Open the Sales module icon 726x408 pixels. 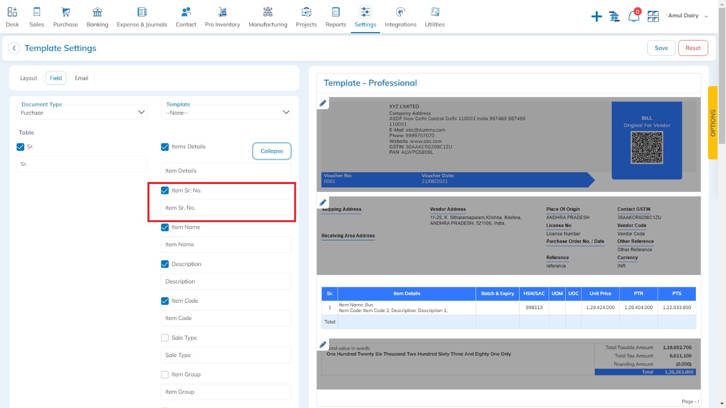[x=37, y=12]
